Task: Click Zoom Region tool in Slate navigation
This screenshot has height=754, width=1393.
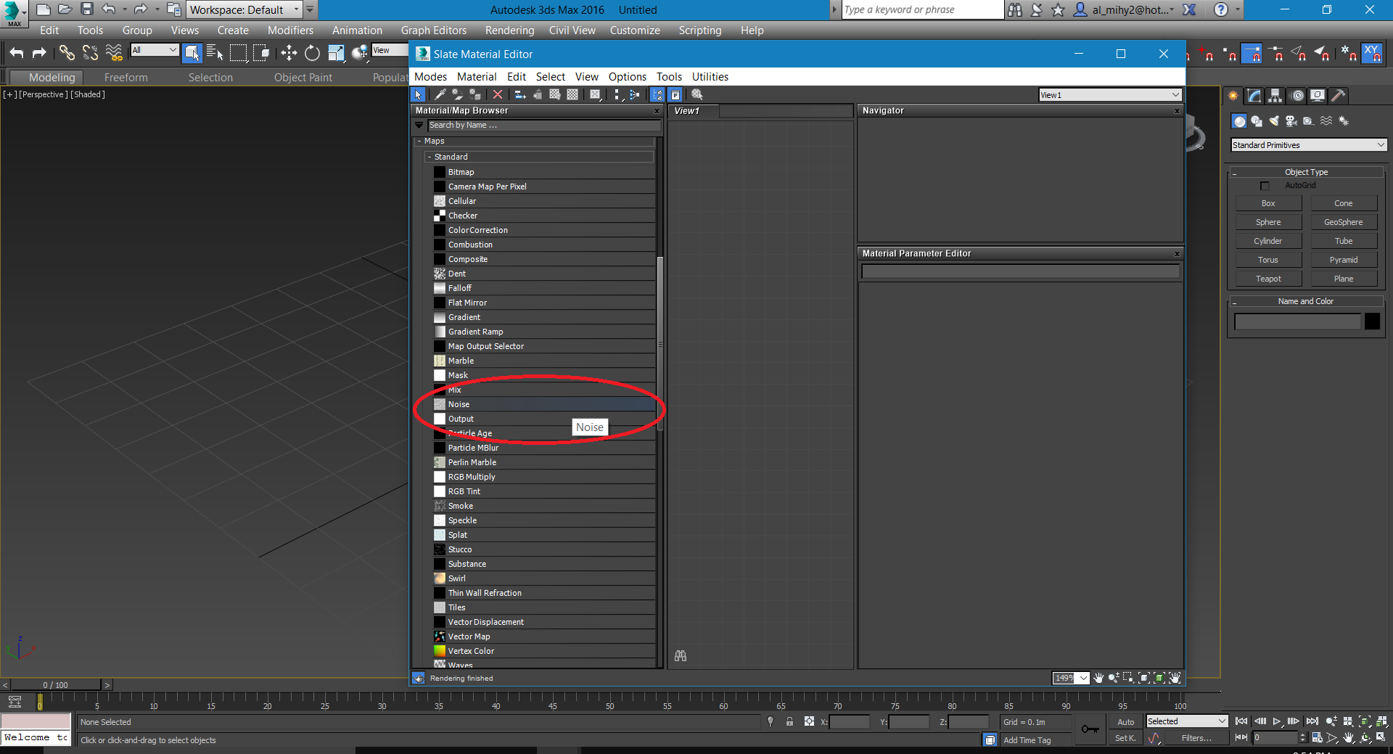Action: pyautogui.click(x=1128, y=678)
